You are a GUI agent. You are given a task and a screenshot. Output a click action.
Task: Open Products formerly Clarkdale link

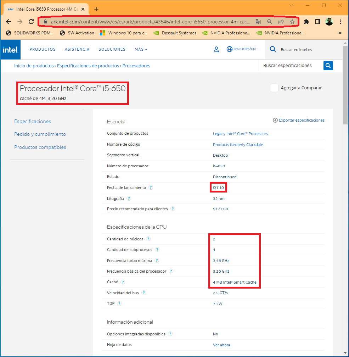coord(238,145)
